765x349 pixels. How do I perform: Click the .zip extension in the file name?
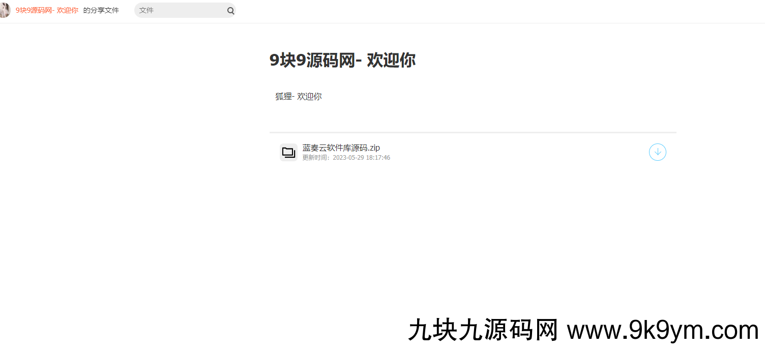click(374, 148)
